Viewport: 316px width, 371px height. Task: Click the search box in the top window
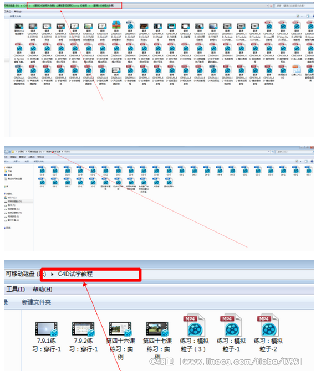pos(294,6)
